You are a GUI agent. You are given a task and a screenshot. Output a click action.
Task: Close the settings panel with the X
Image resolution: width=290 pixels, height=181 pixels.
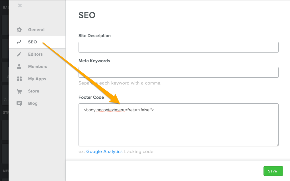pyautogui.click(x=20, y=5)
